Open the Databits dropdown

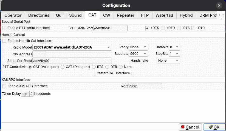[174, 47]
